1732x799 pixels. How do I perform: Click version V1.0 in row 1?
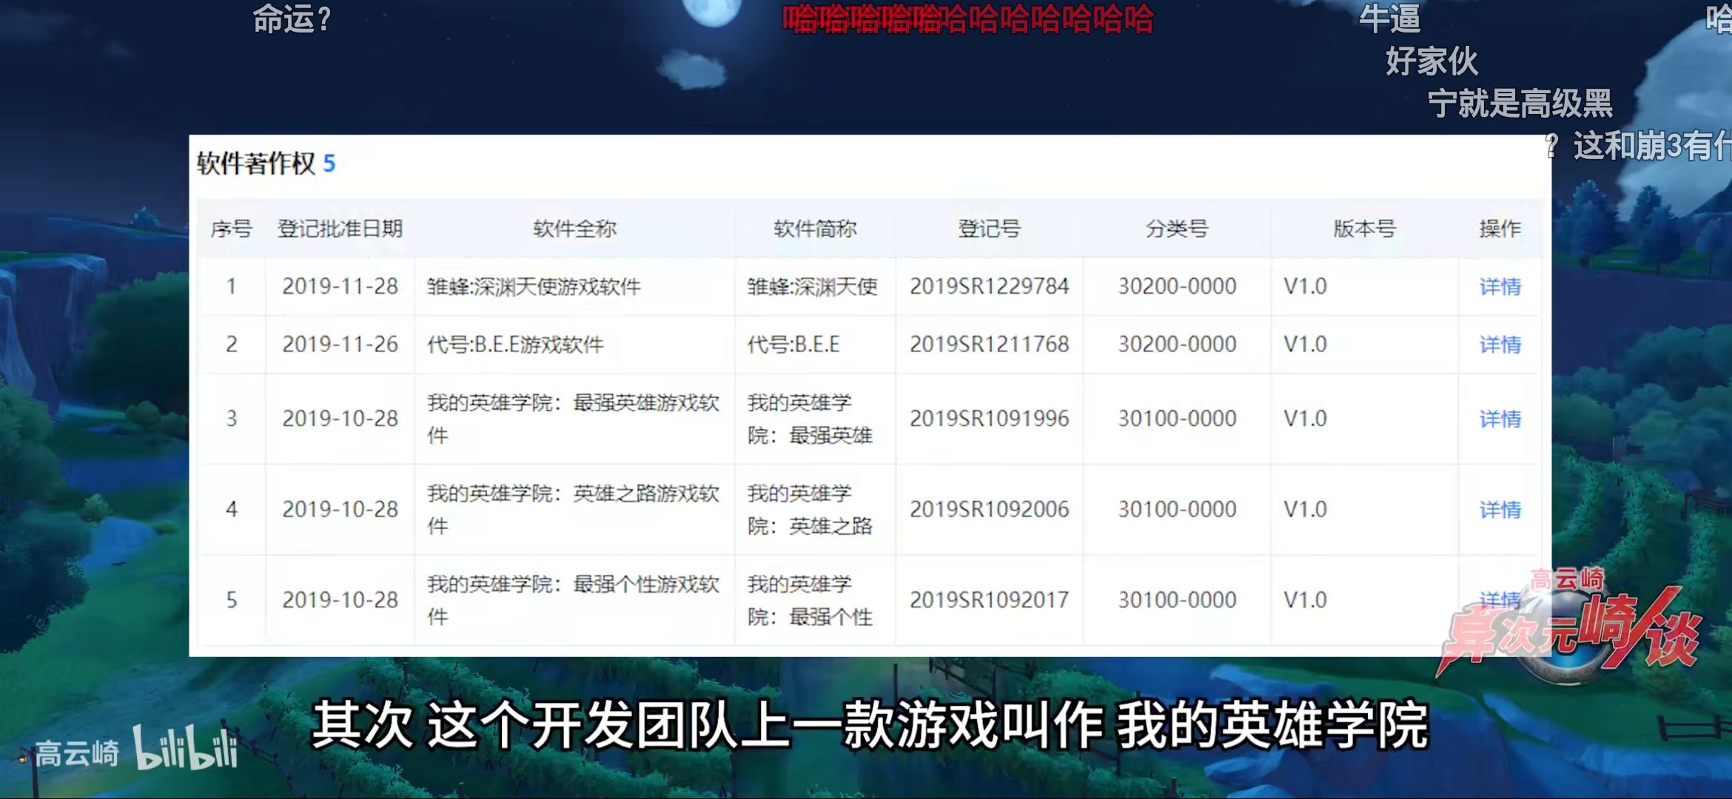coord(1305,286)
